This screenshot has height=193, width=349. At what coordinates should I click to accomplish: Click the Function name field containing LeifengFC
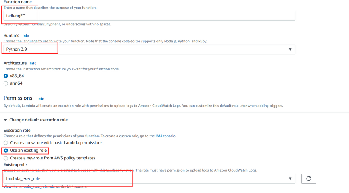[x=149, y=16]
